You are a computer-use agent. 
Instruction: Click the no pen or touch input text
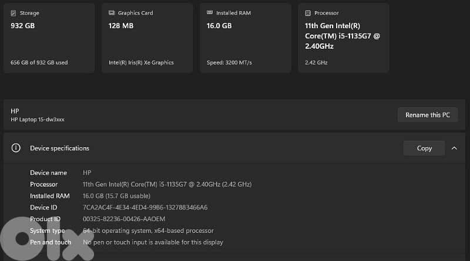pyautogui.click(x=153, y=242)
